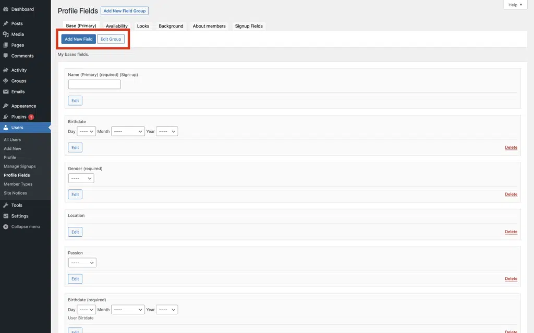
Task: Click the Activity icon in sidebar
Action: [6, 70]
